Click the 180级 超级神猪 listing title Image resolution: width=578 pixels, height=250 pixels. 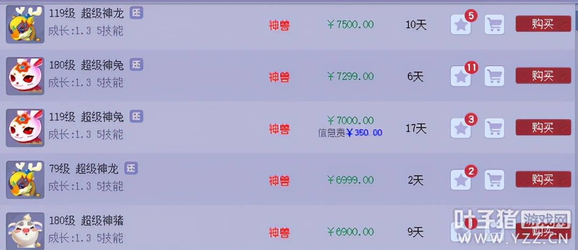click(x=86, y=220)
